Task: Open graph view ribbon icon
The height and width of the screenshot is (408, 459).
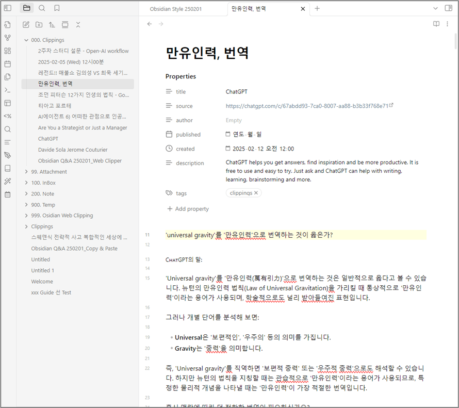Action: click(8, 38)
